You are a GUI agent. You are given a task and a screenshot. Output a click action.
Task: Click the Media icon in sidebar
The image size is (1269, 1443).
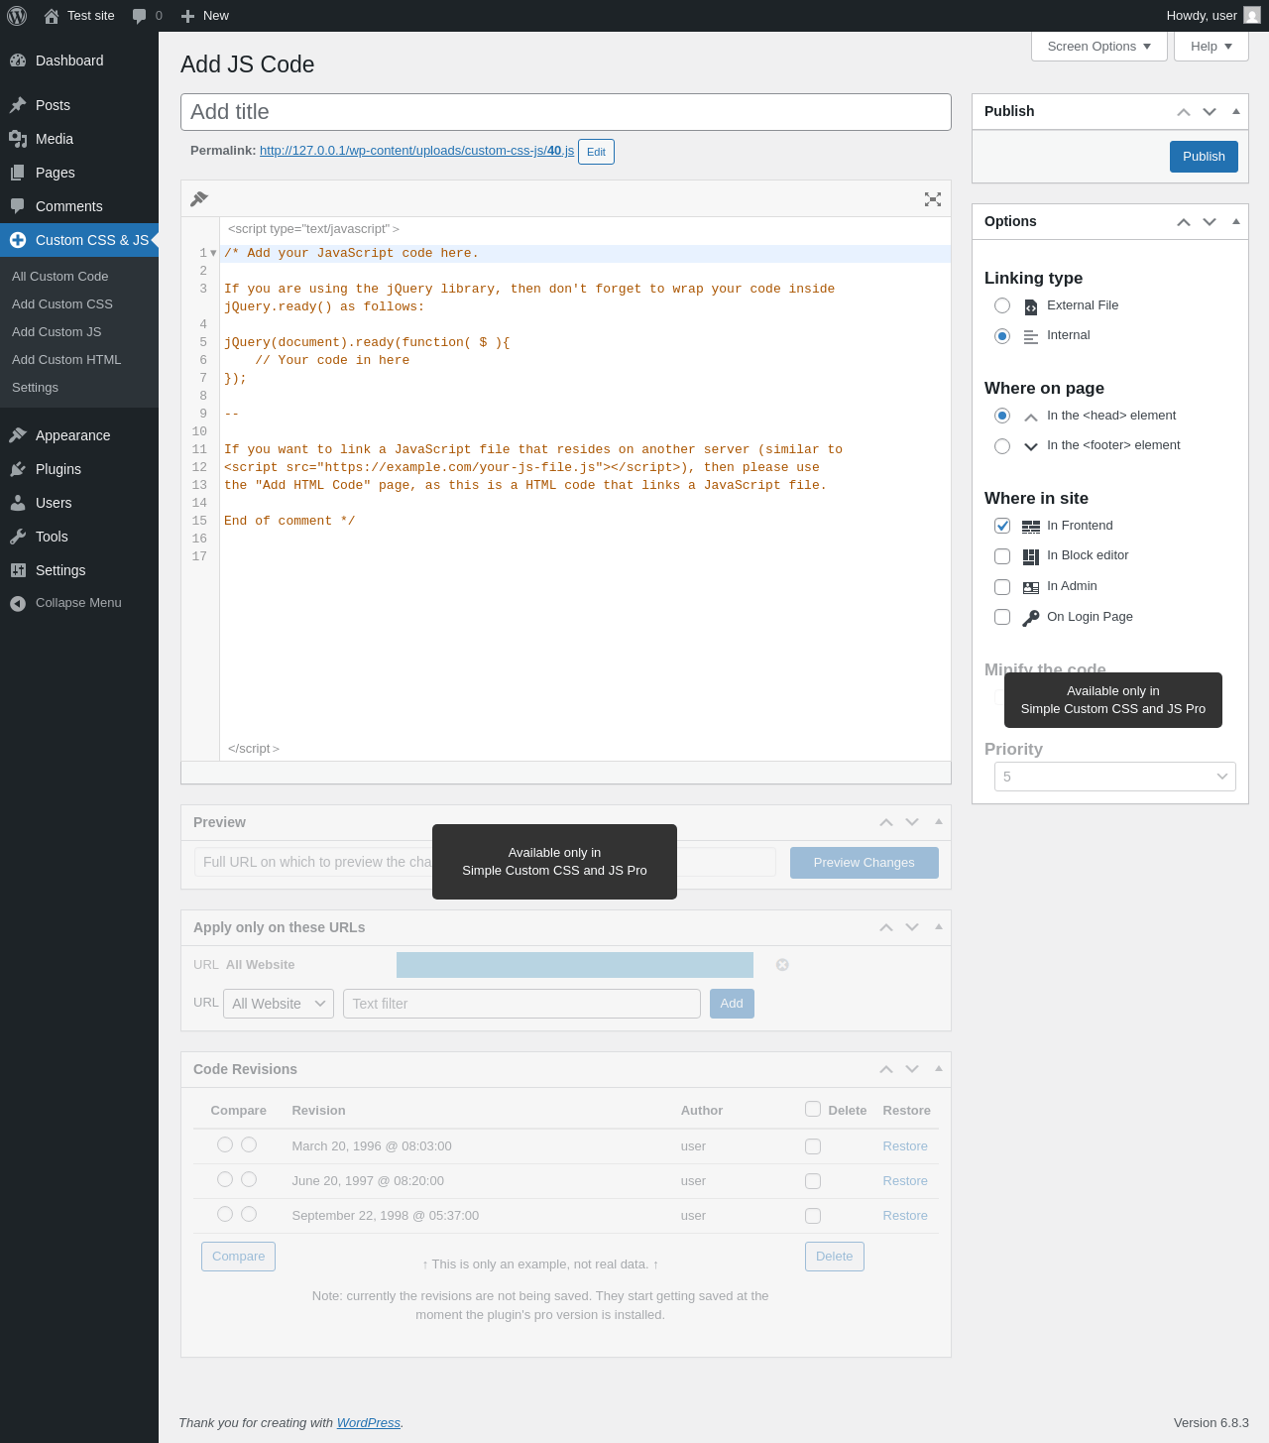tap(18, 139)
